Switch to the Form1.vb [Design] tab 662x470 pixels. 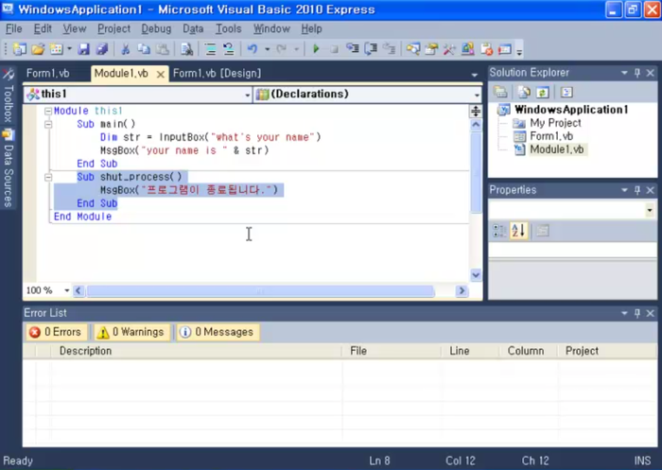217,74
